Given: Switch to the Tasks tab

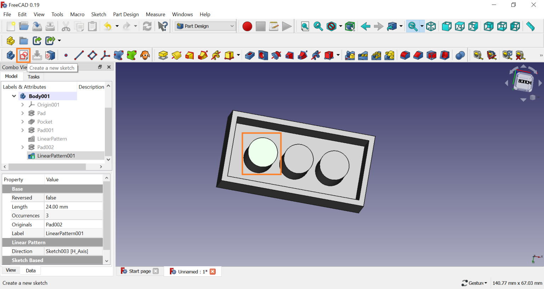Looking at the screenshot, I should tap(34, 76).
